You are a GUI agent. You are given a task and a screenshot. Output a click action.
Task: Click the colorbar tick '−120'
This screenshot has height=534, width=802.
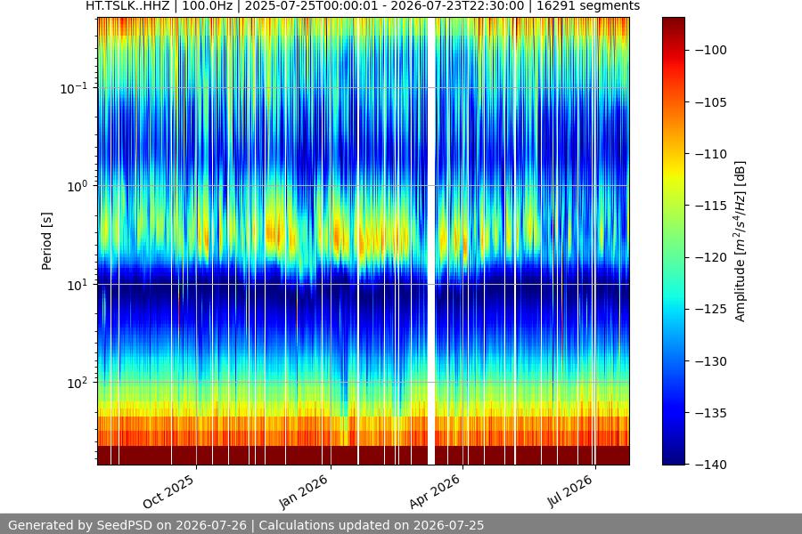711,257
